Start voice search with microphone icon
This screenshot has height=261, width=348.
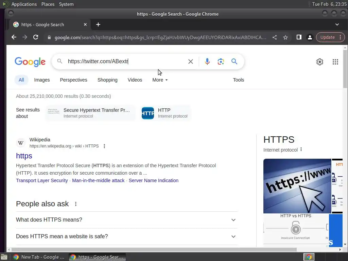(x=207, y=62)
